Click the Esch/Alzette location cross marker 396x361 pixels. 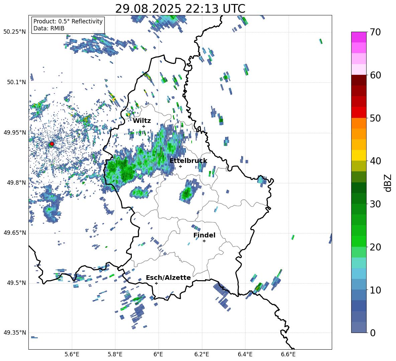pos(156,283)
